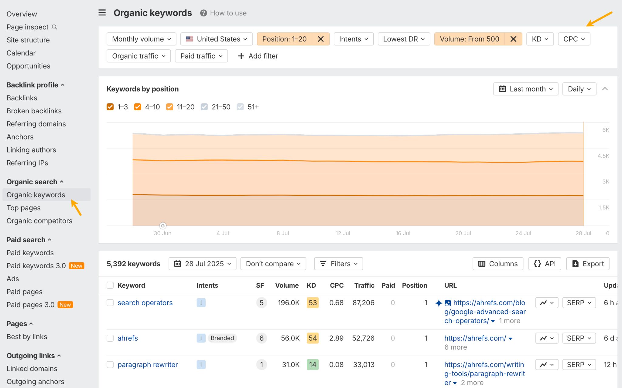Navigate to Top pages in the sidebar

[x=23, y=208]
